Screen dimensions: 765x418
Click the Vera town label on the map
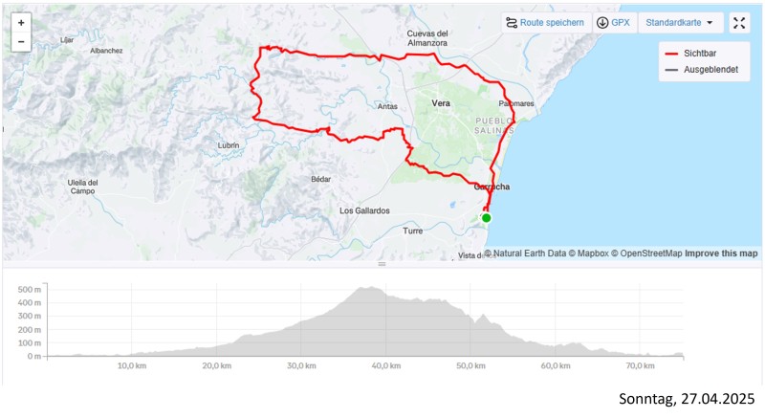coord(441,102)
